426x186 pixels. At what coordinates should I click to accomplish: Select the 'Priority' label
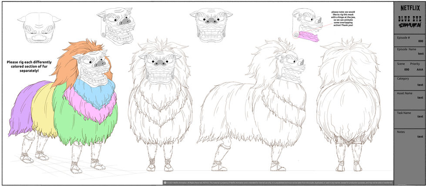415,64
